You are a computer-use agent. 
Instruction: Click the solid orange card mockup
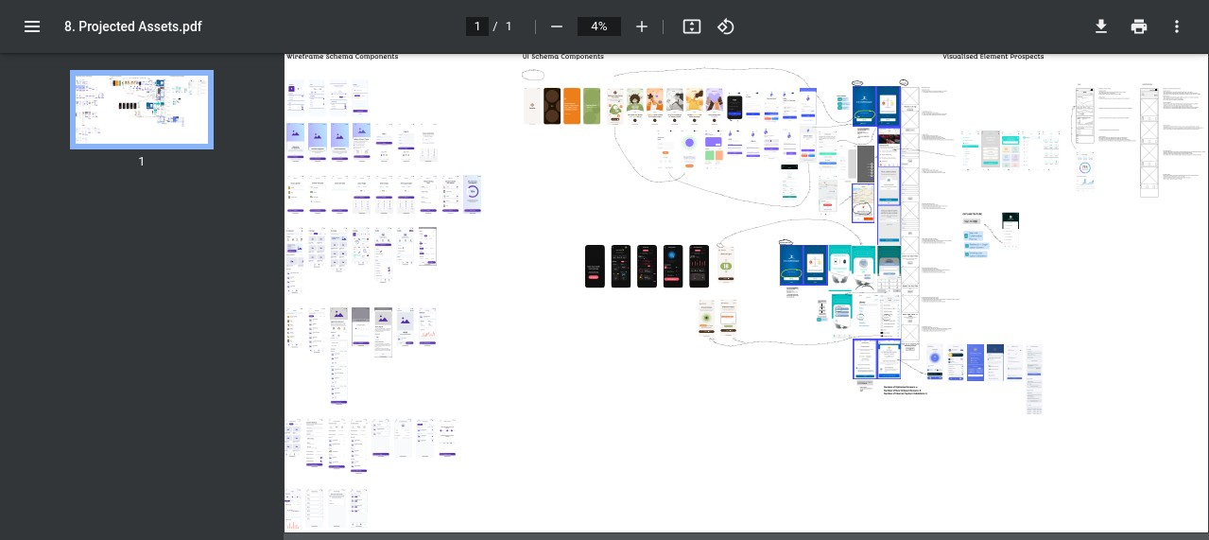click(572, 106)
